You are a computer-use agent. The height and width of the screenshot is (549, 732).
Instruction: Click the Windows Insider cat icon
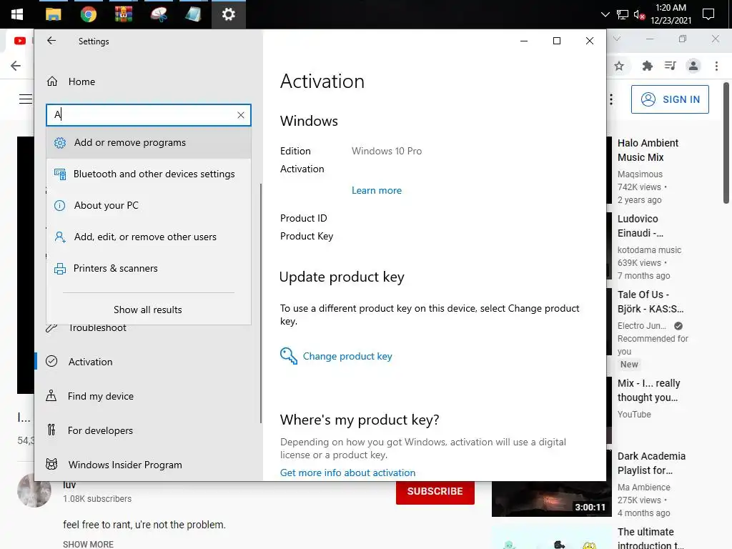pos(51,465)
